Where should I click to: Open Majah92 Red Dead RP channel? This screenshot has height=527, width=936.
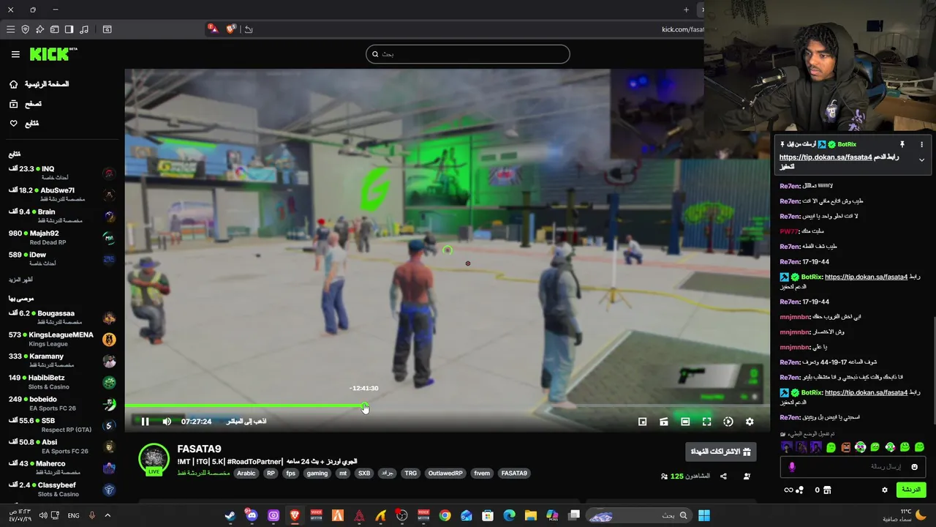[61, 237]
